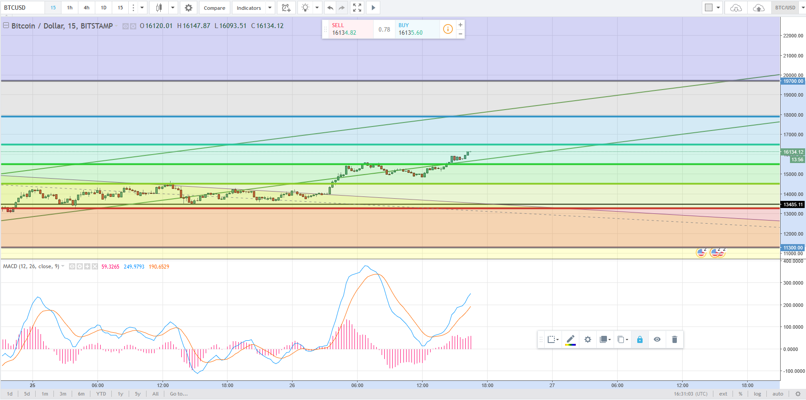Set date range to 3m
The image size is (806, 400).
(x=63, y=394)
